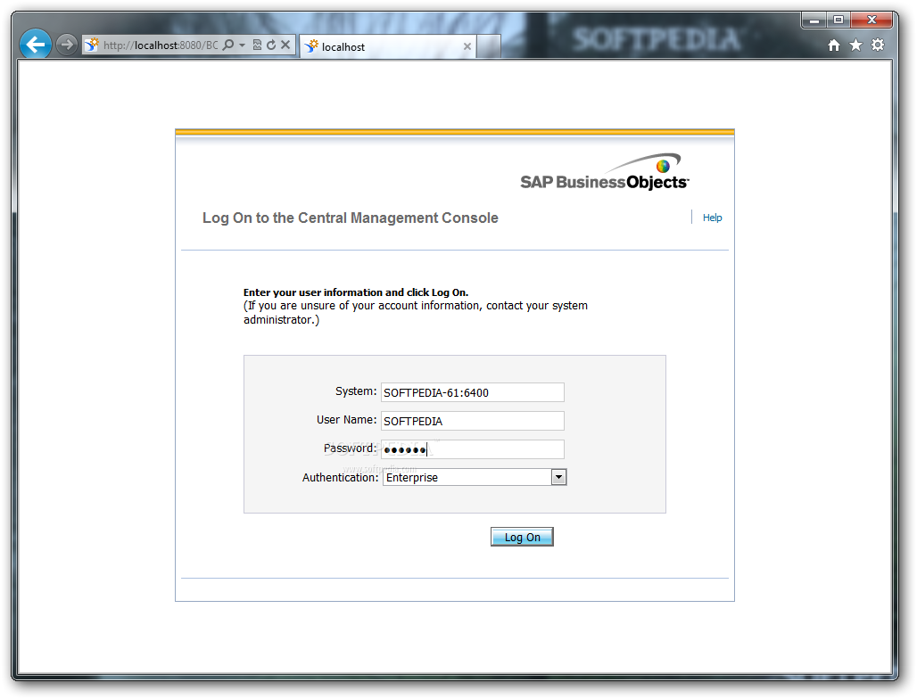Click the Log On button
The height and width of the screenshot is (699, 917).
pyautogui.click(x=522, y=537)
